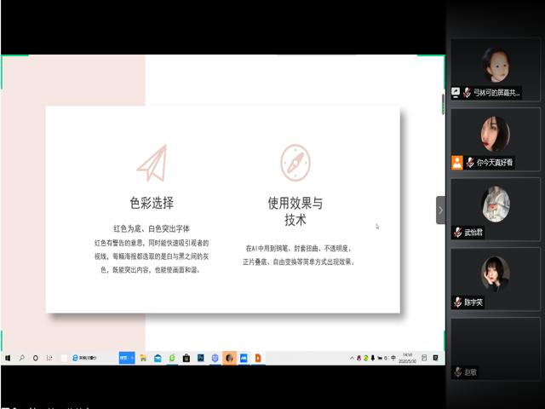Click muted mic icon in bottom participant tile
This screenshot has width=545, height=409.
(x=458, y=372)
